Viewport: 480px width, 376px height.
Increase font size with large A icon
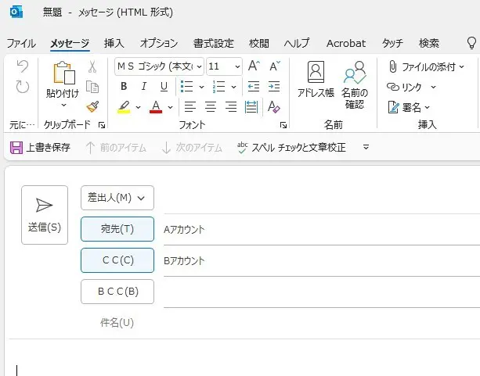(254, 66)
